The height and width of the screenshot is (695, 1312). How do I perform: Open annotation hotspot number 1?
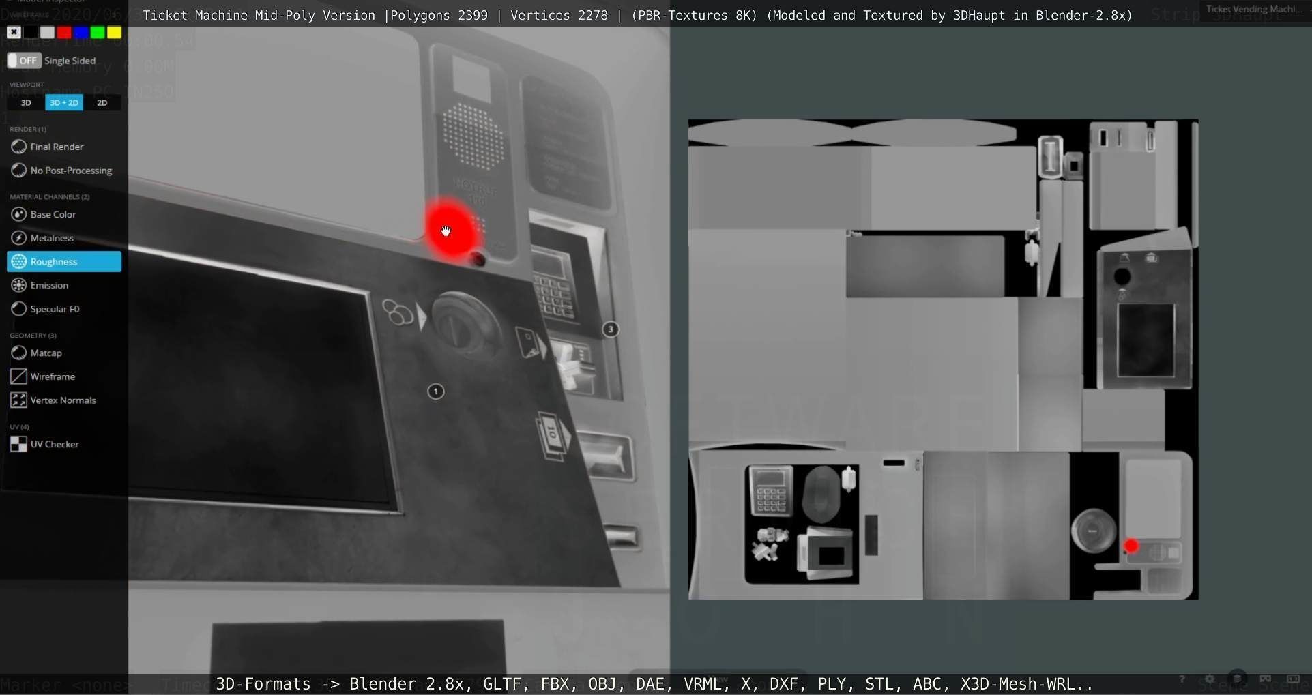tap(436, 391)
